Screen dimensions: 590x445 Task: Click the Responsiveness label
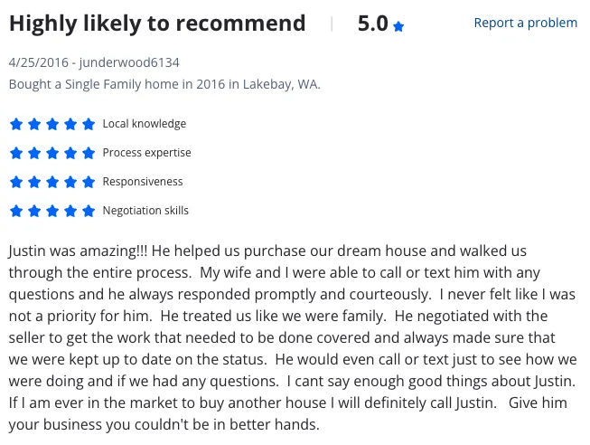click(143, 182)
